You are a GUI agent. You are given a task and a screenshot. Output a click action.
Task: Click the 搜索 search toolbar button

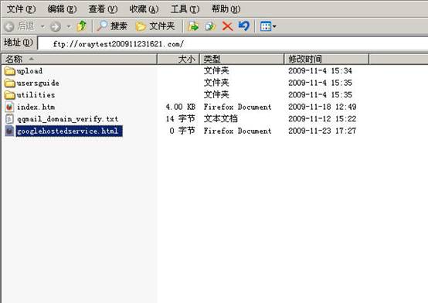(112, 26)
